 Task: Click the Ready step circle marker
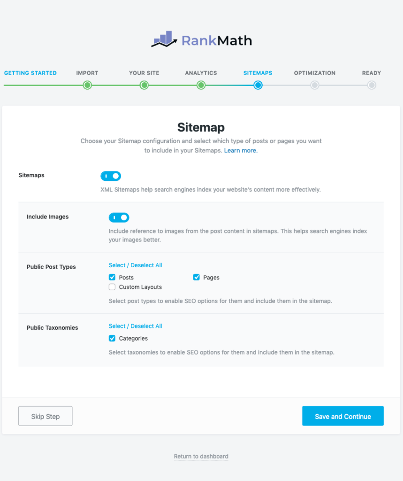372,85
